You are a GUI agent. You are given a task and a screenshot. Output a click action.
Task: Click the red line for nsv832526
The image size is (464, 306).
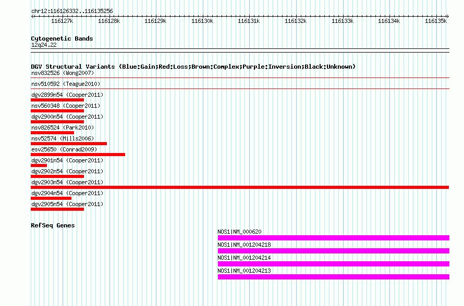pos(240,78)
